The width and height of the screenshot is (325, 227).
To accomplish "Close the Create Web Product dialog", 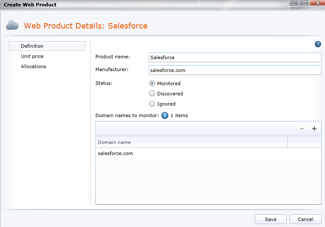I will click(x=316, y=3).
